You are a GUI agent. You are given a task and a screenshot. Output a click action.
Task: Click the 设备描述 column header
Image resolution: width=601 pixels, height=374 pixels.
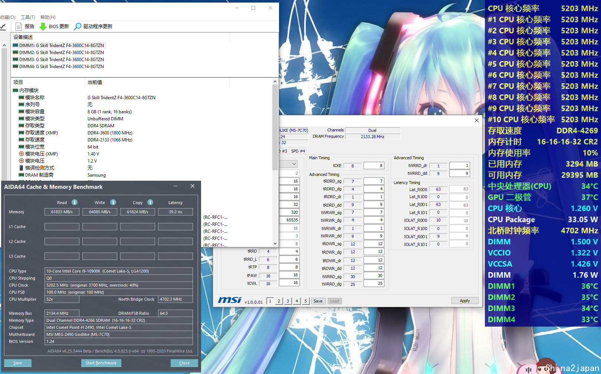(x=121, y=37)
